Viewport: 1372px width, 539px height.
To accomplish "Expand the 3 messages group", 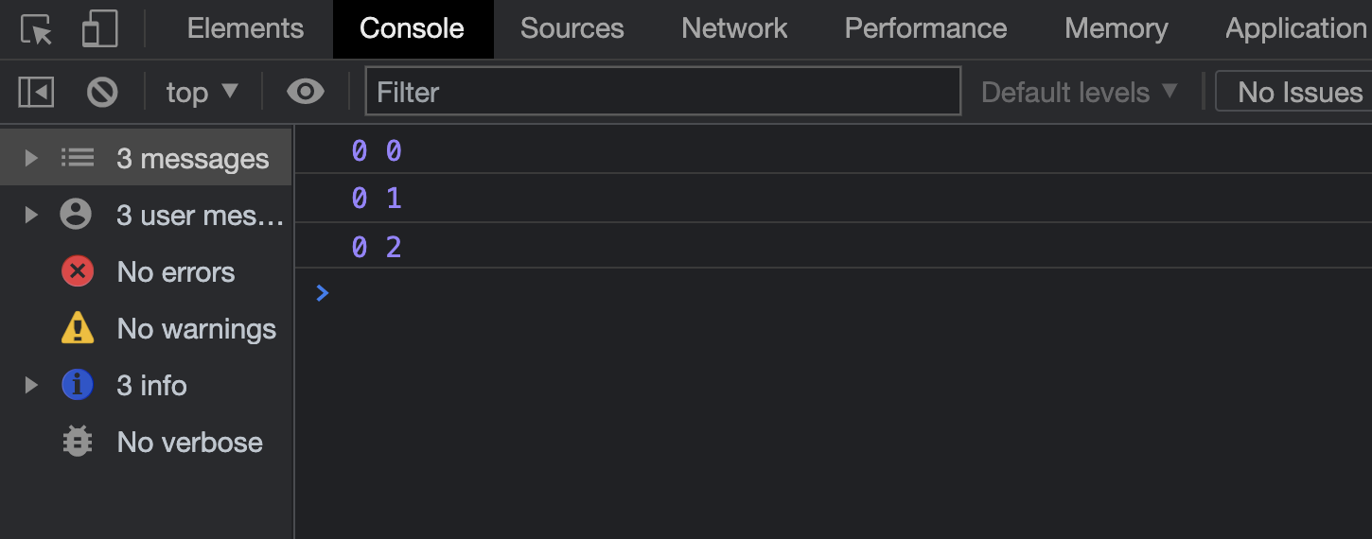I will [31, 158].
